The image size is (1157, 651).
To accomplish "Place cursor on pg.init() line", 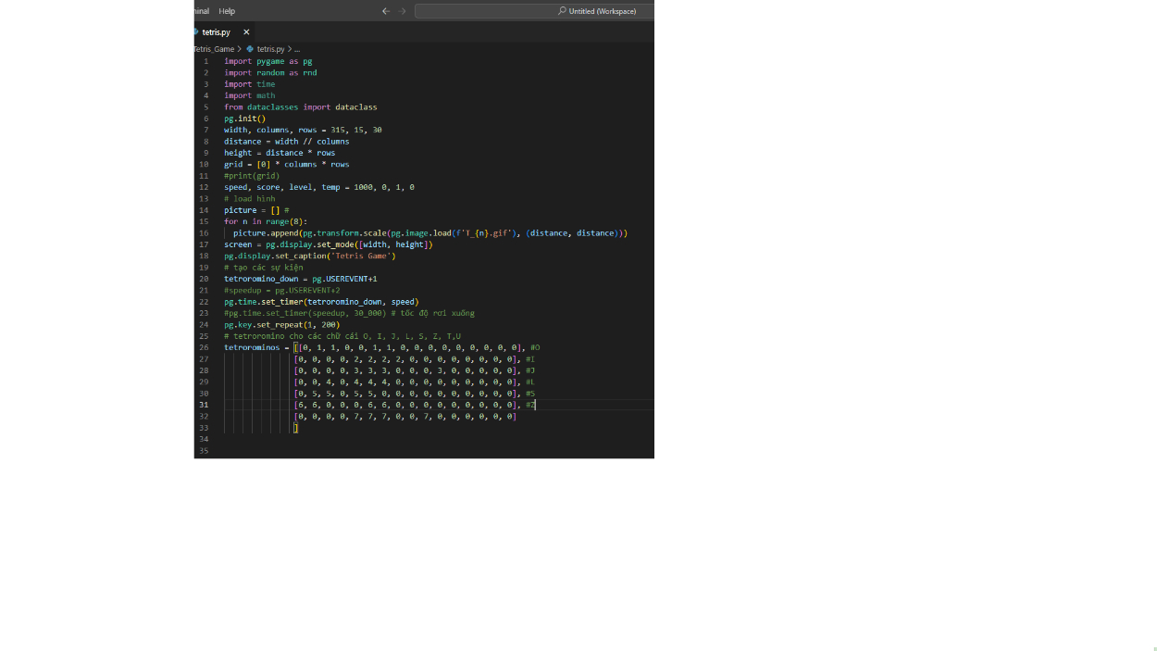I will point(244,119).
